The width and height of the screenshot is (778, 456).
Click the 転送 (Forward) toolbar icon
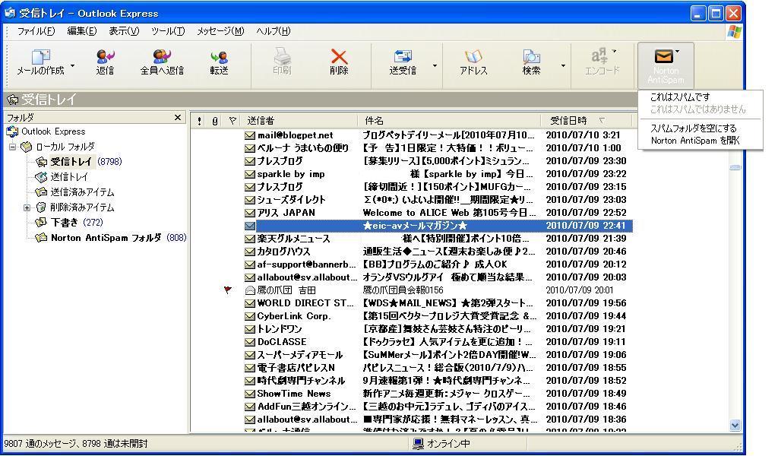219,57
